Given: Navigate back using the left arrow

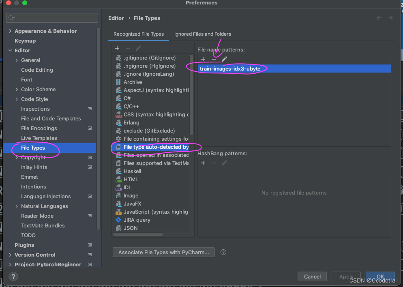Looking at the screenshot, I should (x=379, y=18).
